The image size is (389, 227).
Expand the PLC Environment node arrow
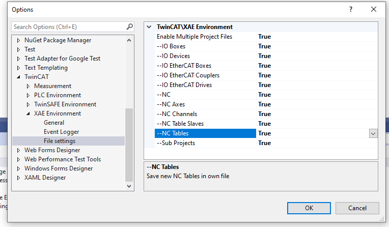pos(28,95)
